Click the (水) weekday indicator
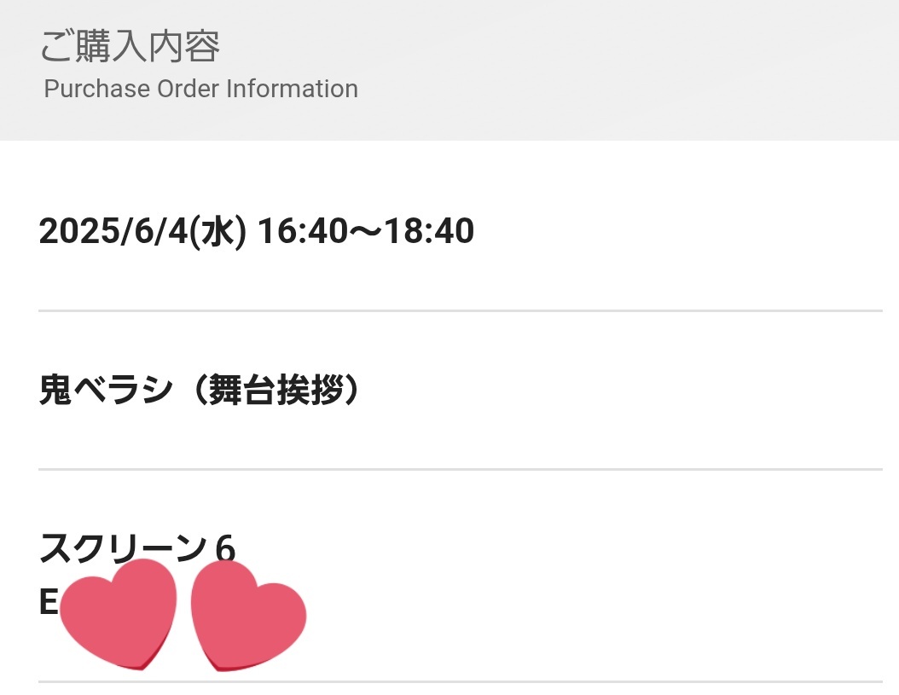Viewport: 899px width, 695px height. 218,232
